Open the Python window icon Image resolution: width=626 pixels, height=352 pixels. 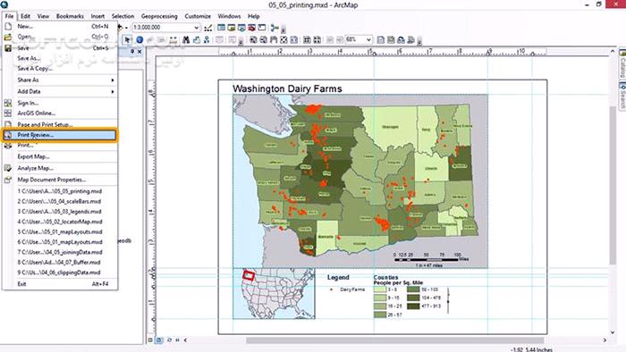coord(261,28)
